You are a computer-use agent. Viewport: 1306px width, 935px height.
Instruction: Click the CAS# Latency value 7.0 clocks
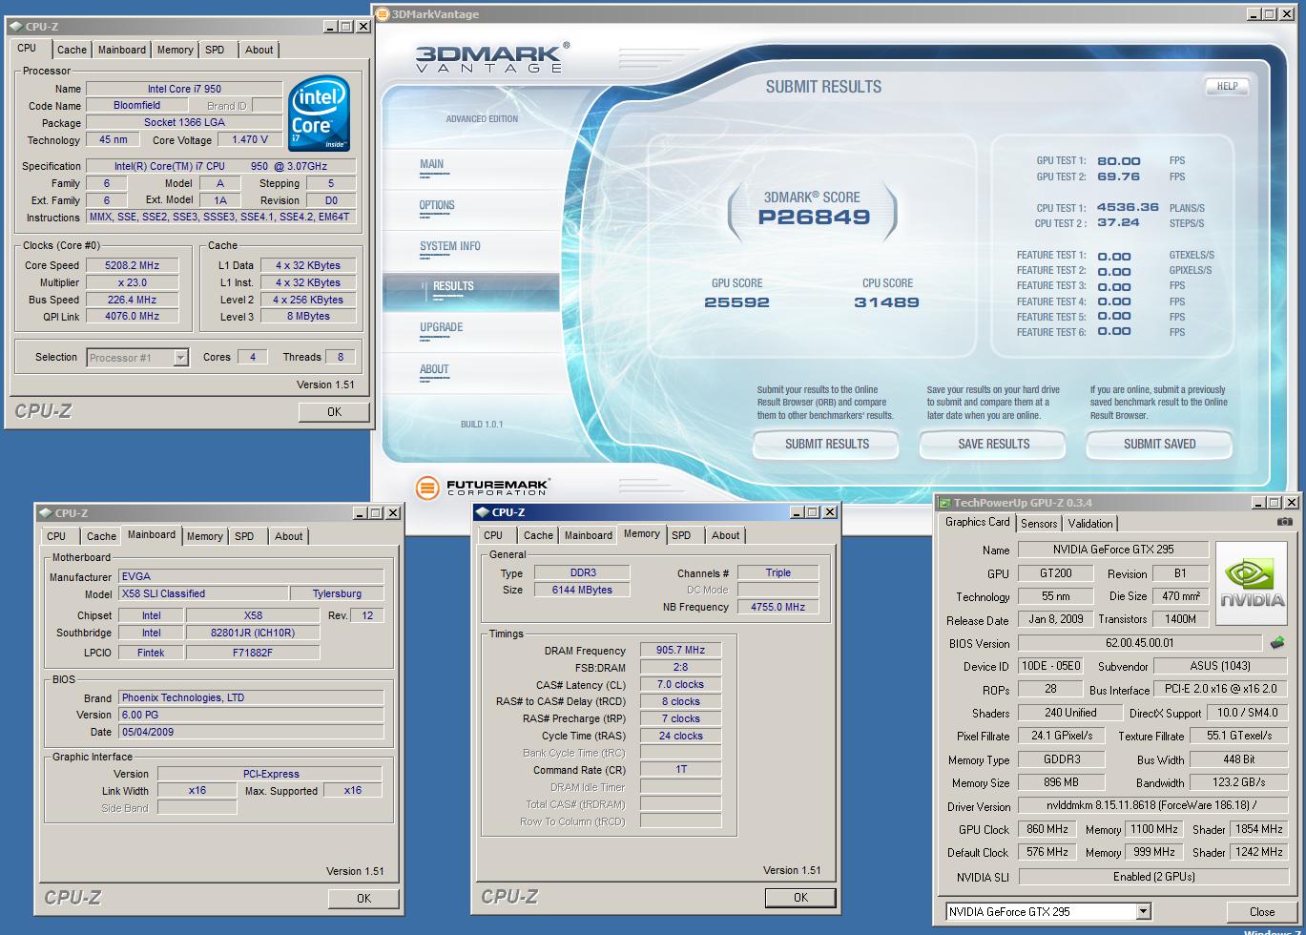681,684
